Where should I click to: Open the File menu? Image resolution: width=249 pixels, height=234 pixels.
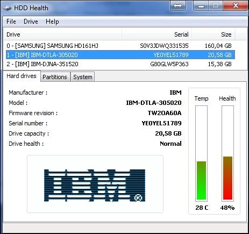click(x=11, y=22)
